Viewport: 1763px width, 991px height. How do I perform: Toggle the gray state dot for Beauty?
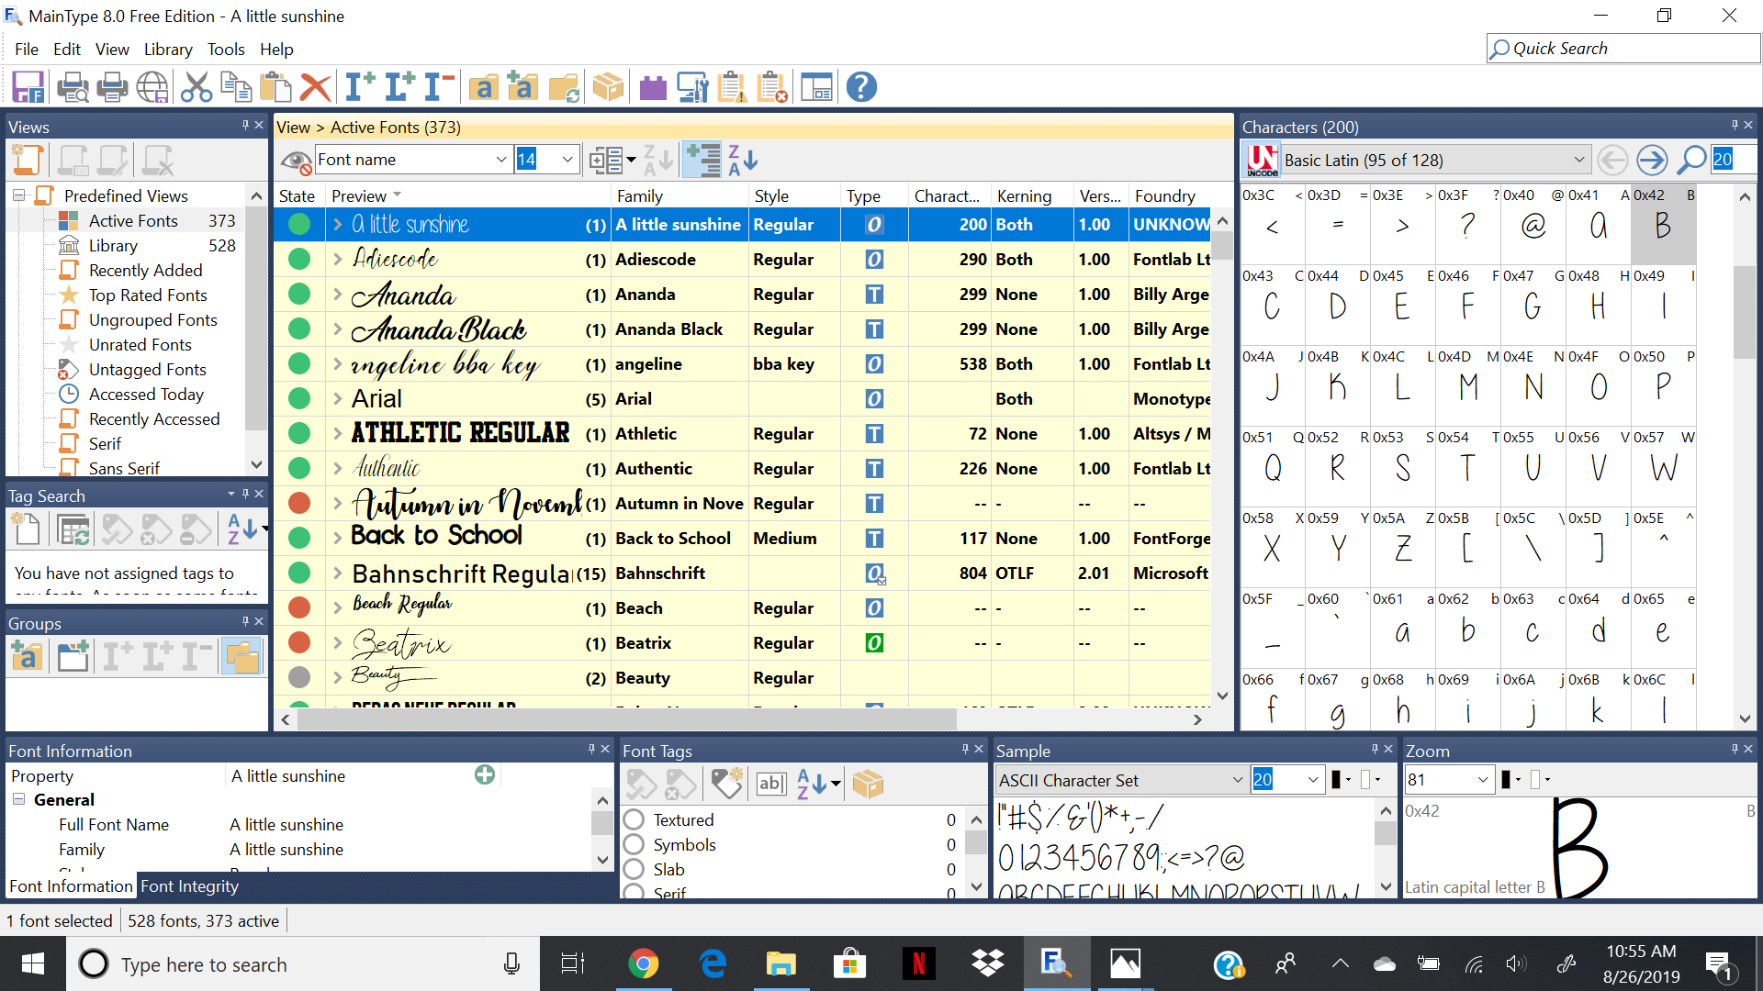pyautogui.click(x=299, y=677)
